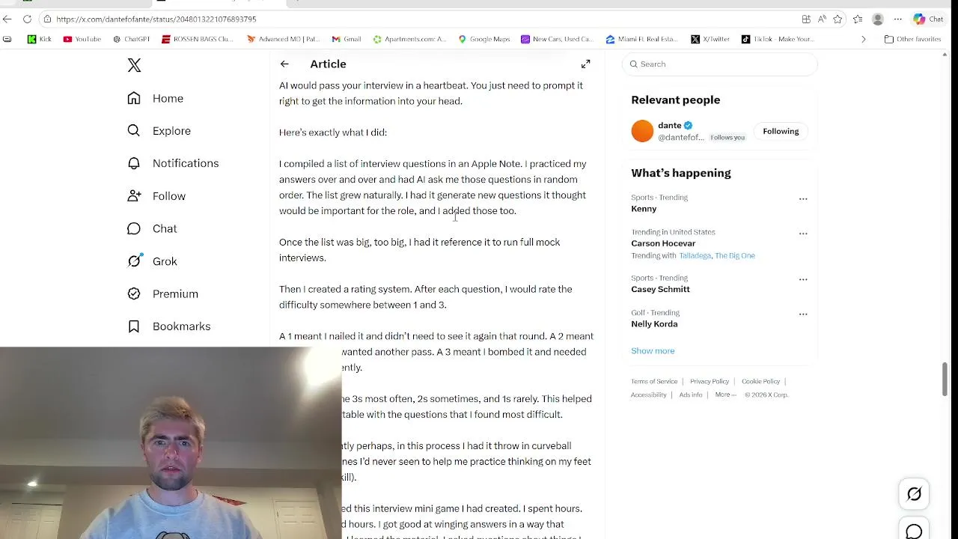This screenshot has height=539, width=958.
Task: Open more options for Nelly Korda trend
Action: pos(803,314)
